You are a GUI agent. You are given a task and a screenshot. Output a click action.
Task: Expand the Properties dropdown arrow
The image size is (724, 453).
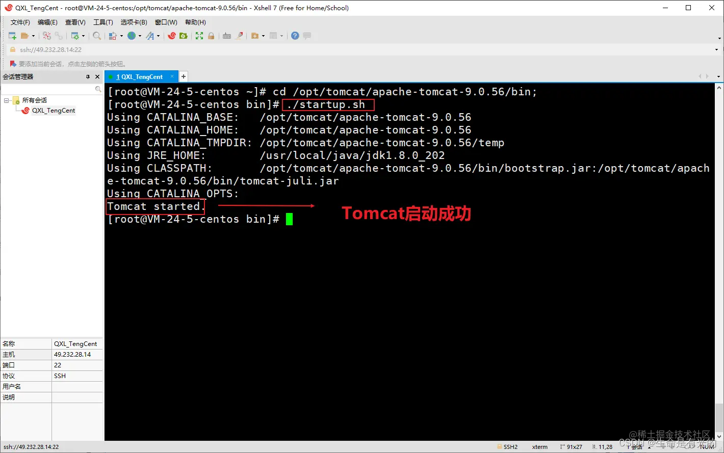(x=83, y=36)
